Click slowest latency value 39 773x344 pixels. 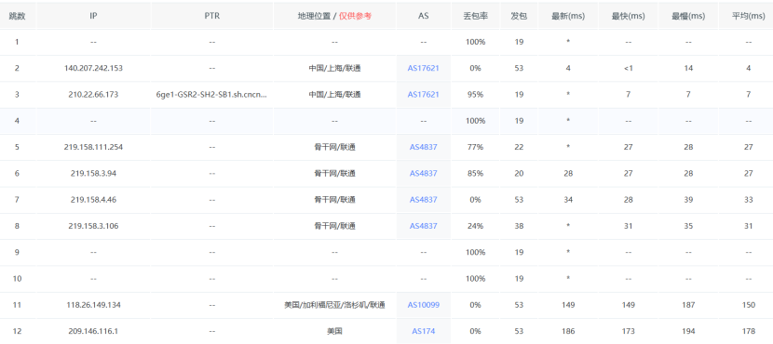[688, 200]
